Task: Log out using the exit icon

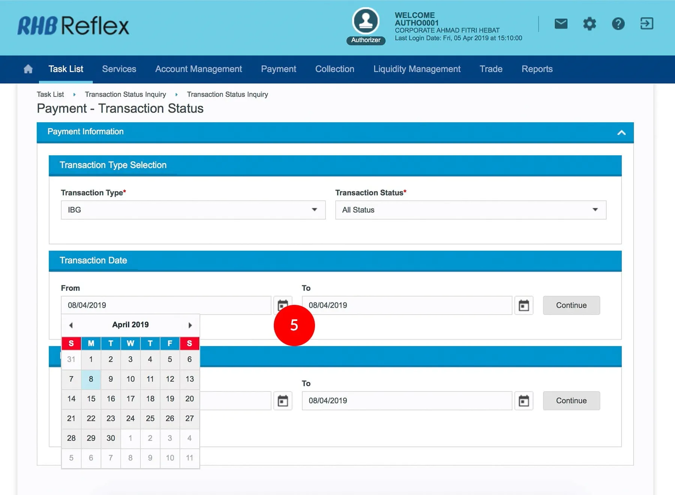Action: [x=646, y=24]
